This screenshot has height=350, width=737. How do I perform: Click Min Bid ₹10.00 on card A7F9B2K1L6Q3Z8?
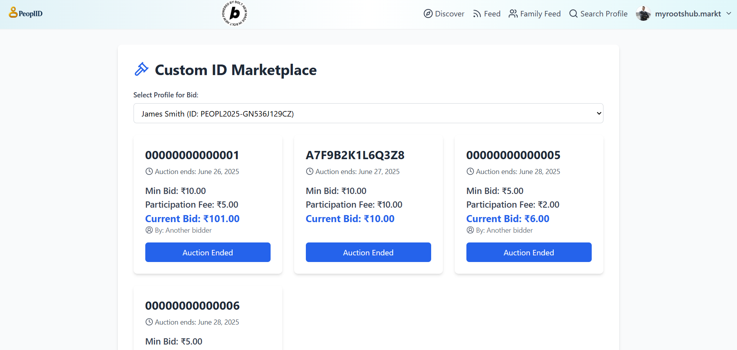336,191
